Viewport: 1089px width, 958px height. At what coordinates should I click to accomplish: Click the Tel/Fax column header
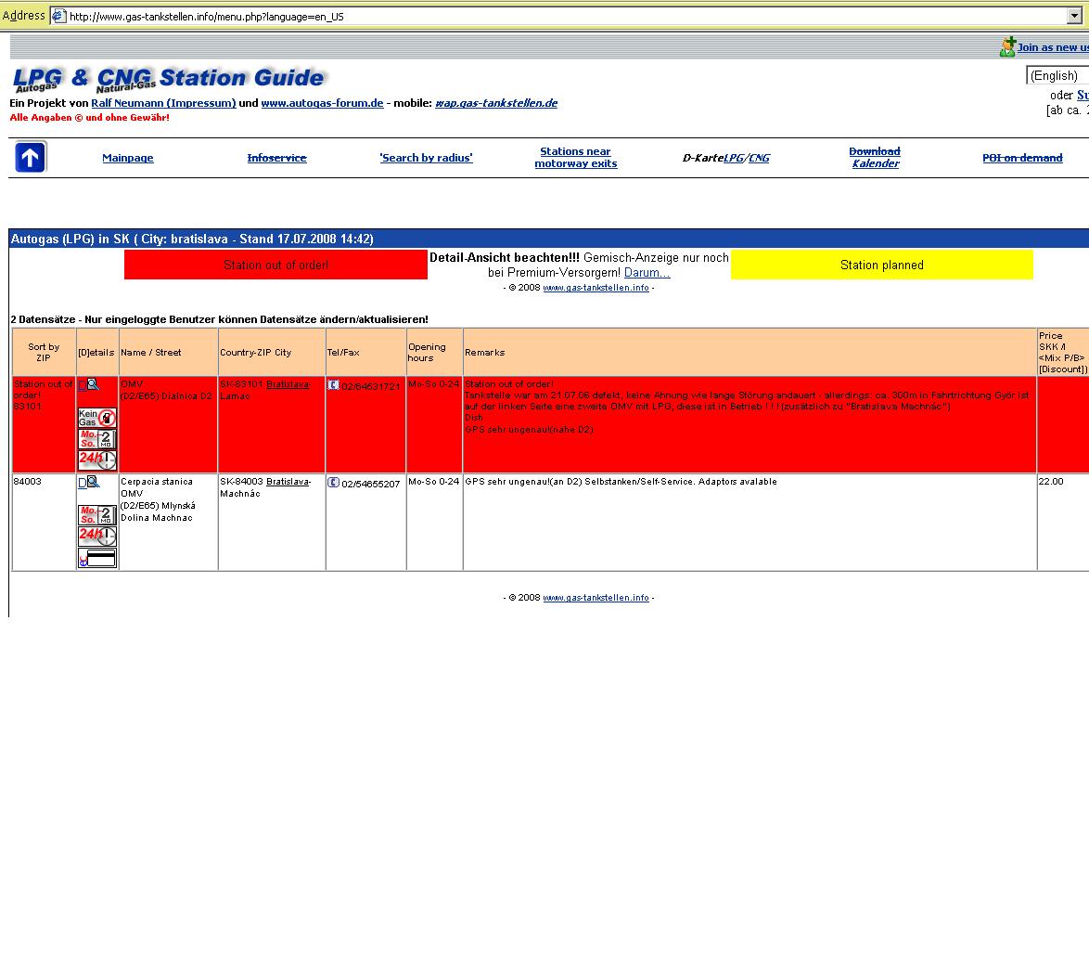pos(366,353)
